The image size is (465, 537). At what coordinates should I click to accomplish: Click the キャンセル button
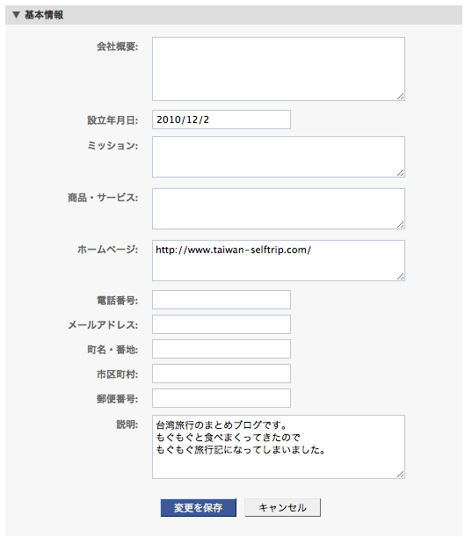pyautogui.click(x=282, y=507)
